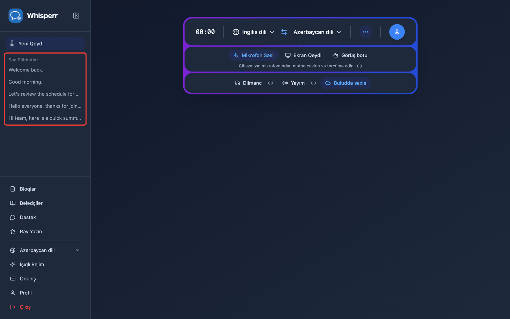Screen dimensions: 510x319
Task: Open Bloqlar in the sidebar
Action: 45,189
